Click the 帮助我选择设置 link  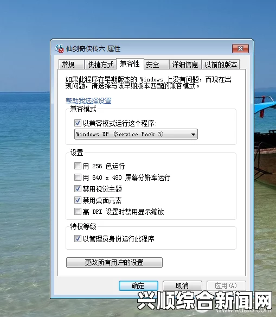[x=88, y=100]
